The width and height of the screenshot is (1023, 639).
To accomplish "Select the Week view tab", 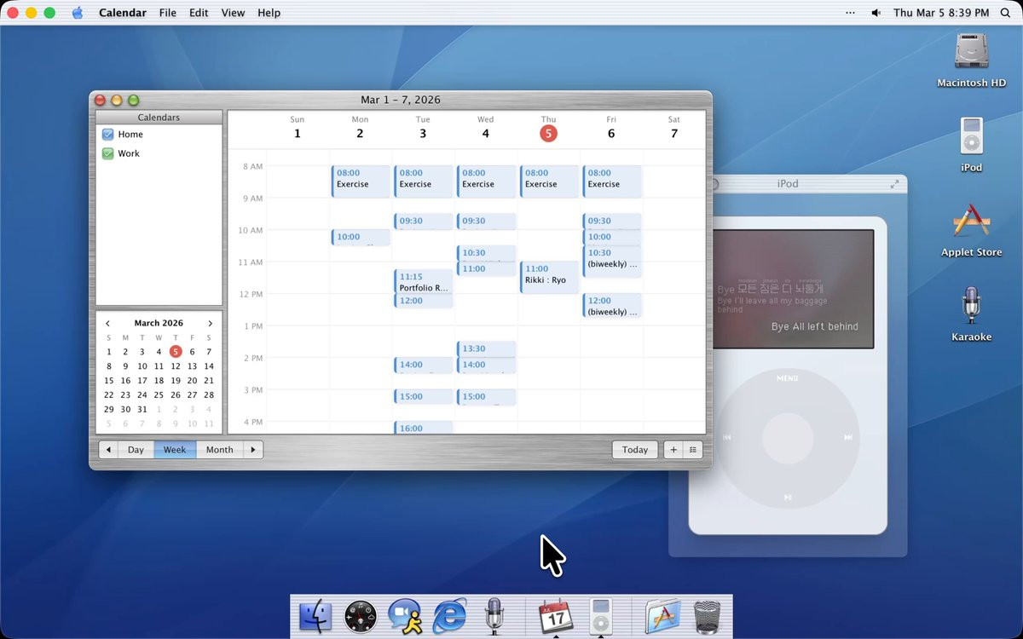I will pos(175,450).
